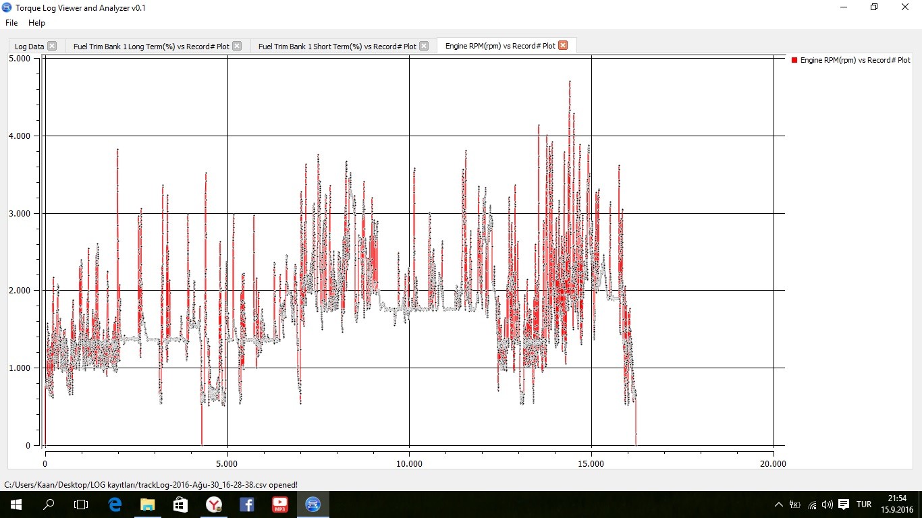
Task: Launch Microsoft Edge from the taskbar
Action: pos(115,504)
